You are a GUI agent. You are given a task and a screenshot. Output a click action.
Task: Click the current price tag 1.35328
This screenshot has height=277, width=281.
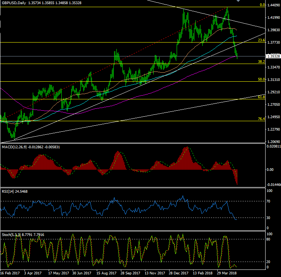click(x=273, y=56)
